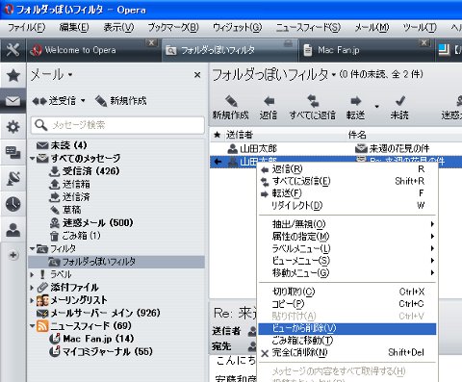The width and height of the screenshot is (462, 382).
Task: Expand the ラベル tree node
Action: [32, 274]
